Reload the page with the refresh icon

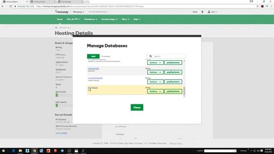click(10, 6)
